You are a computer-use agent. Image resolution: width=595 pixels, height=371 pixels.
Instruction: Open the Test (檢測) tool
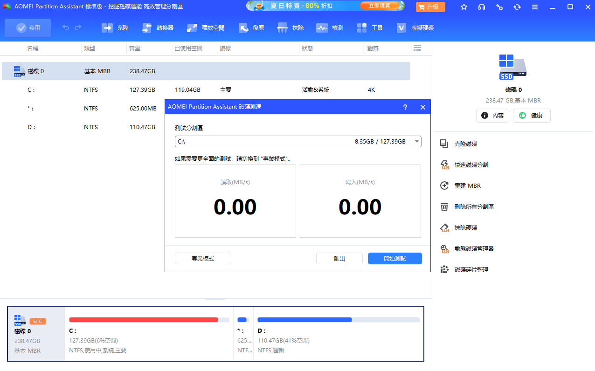[330, 28]
